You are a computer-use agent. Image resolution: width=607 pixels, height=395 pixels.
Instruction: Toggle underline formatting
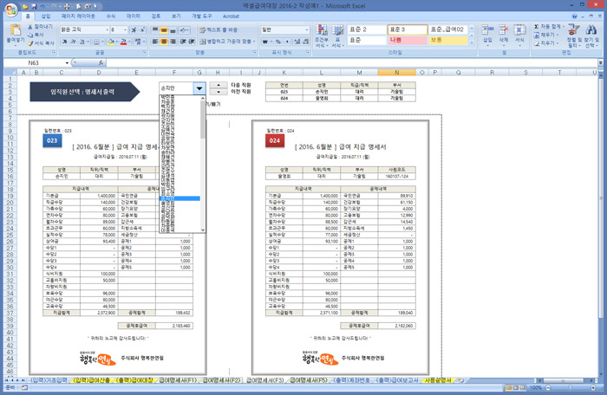82,42
